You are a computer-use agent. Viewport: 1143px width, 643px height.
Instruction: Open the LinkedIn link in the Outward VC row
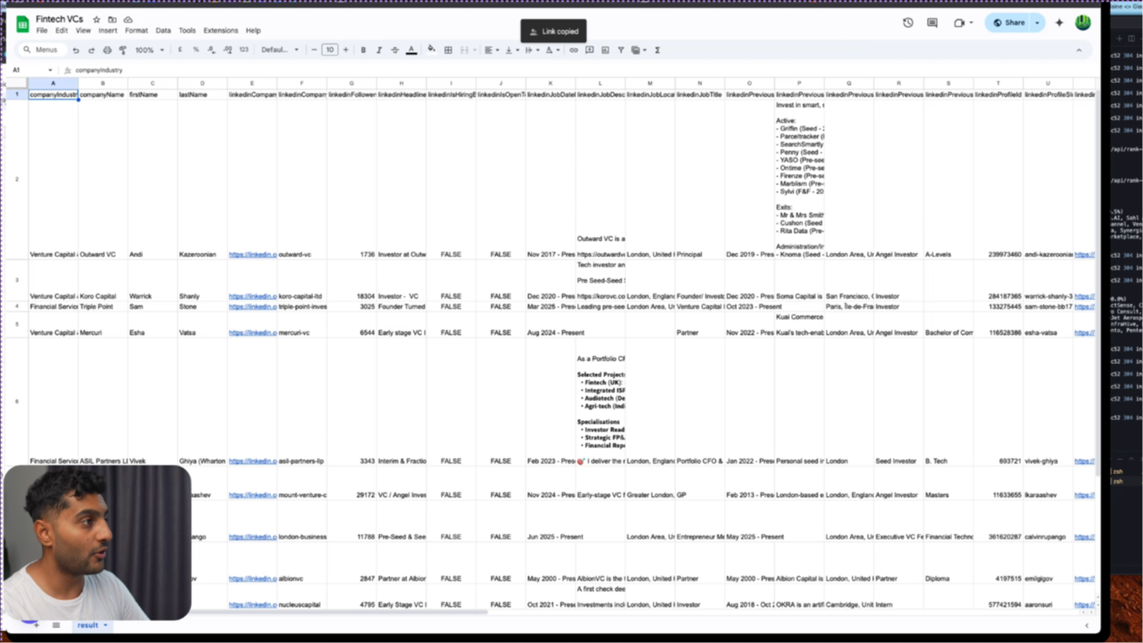pyautogui.click(x=252, y=254)
